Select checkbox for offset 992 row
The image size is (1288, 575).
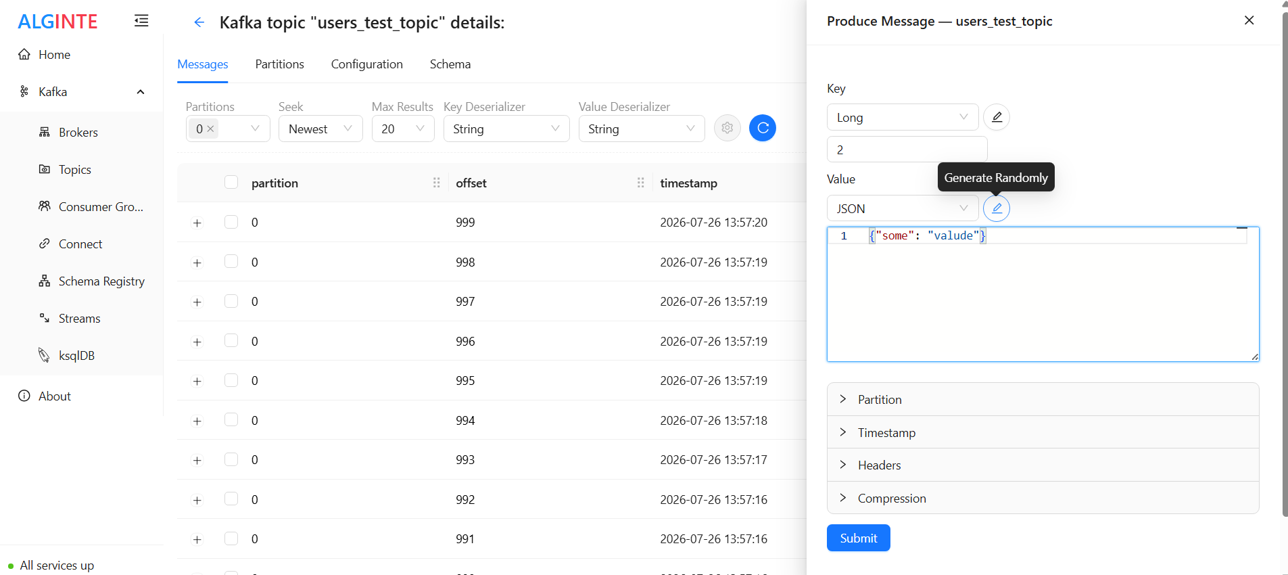click(231, 499)
